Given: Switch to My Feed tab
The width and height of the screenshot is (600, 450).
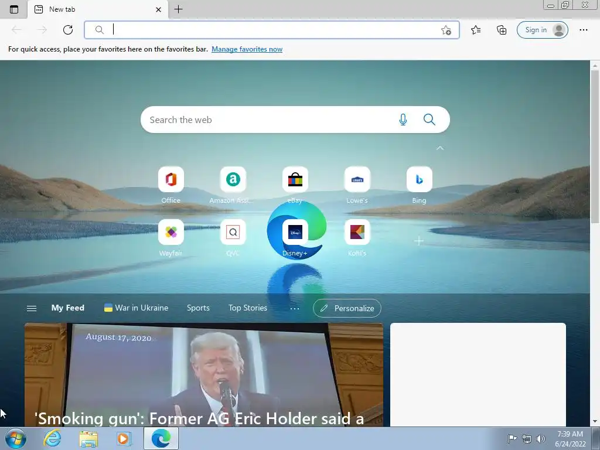Looking at the screenshot, I should coord(68,308).
